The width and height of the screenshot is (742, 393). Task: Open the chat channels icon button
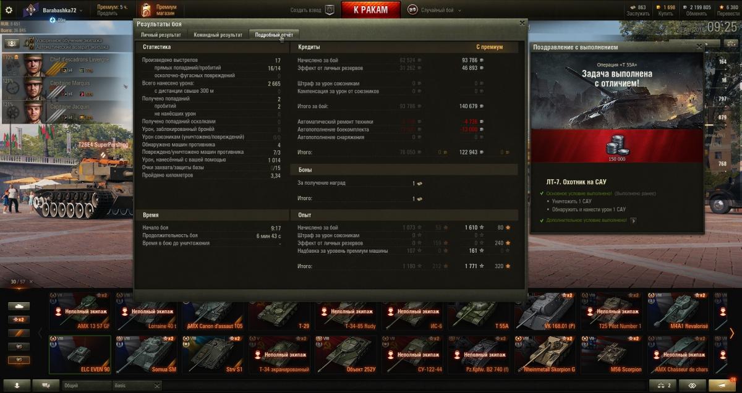[46, 385]
